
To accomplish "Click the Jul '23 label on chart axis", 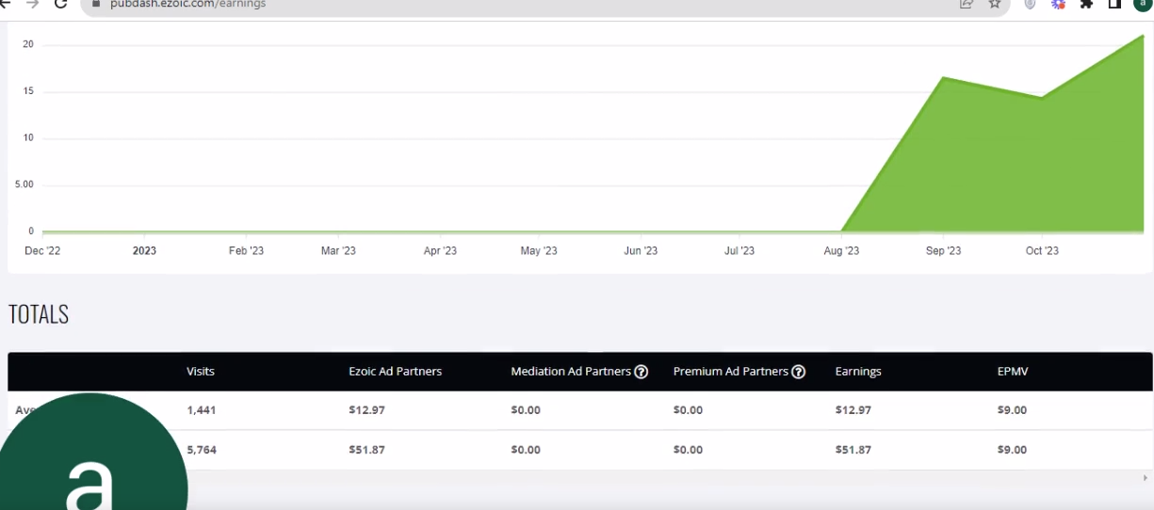I will tap(740, 251).
